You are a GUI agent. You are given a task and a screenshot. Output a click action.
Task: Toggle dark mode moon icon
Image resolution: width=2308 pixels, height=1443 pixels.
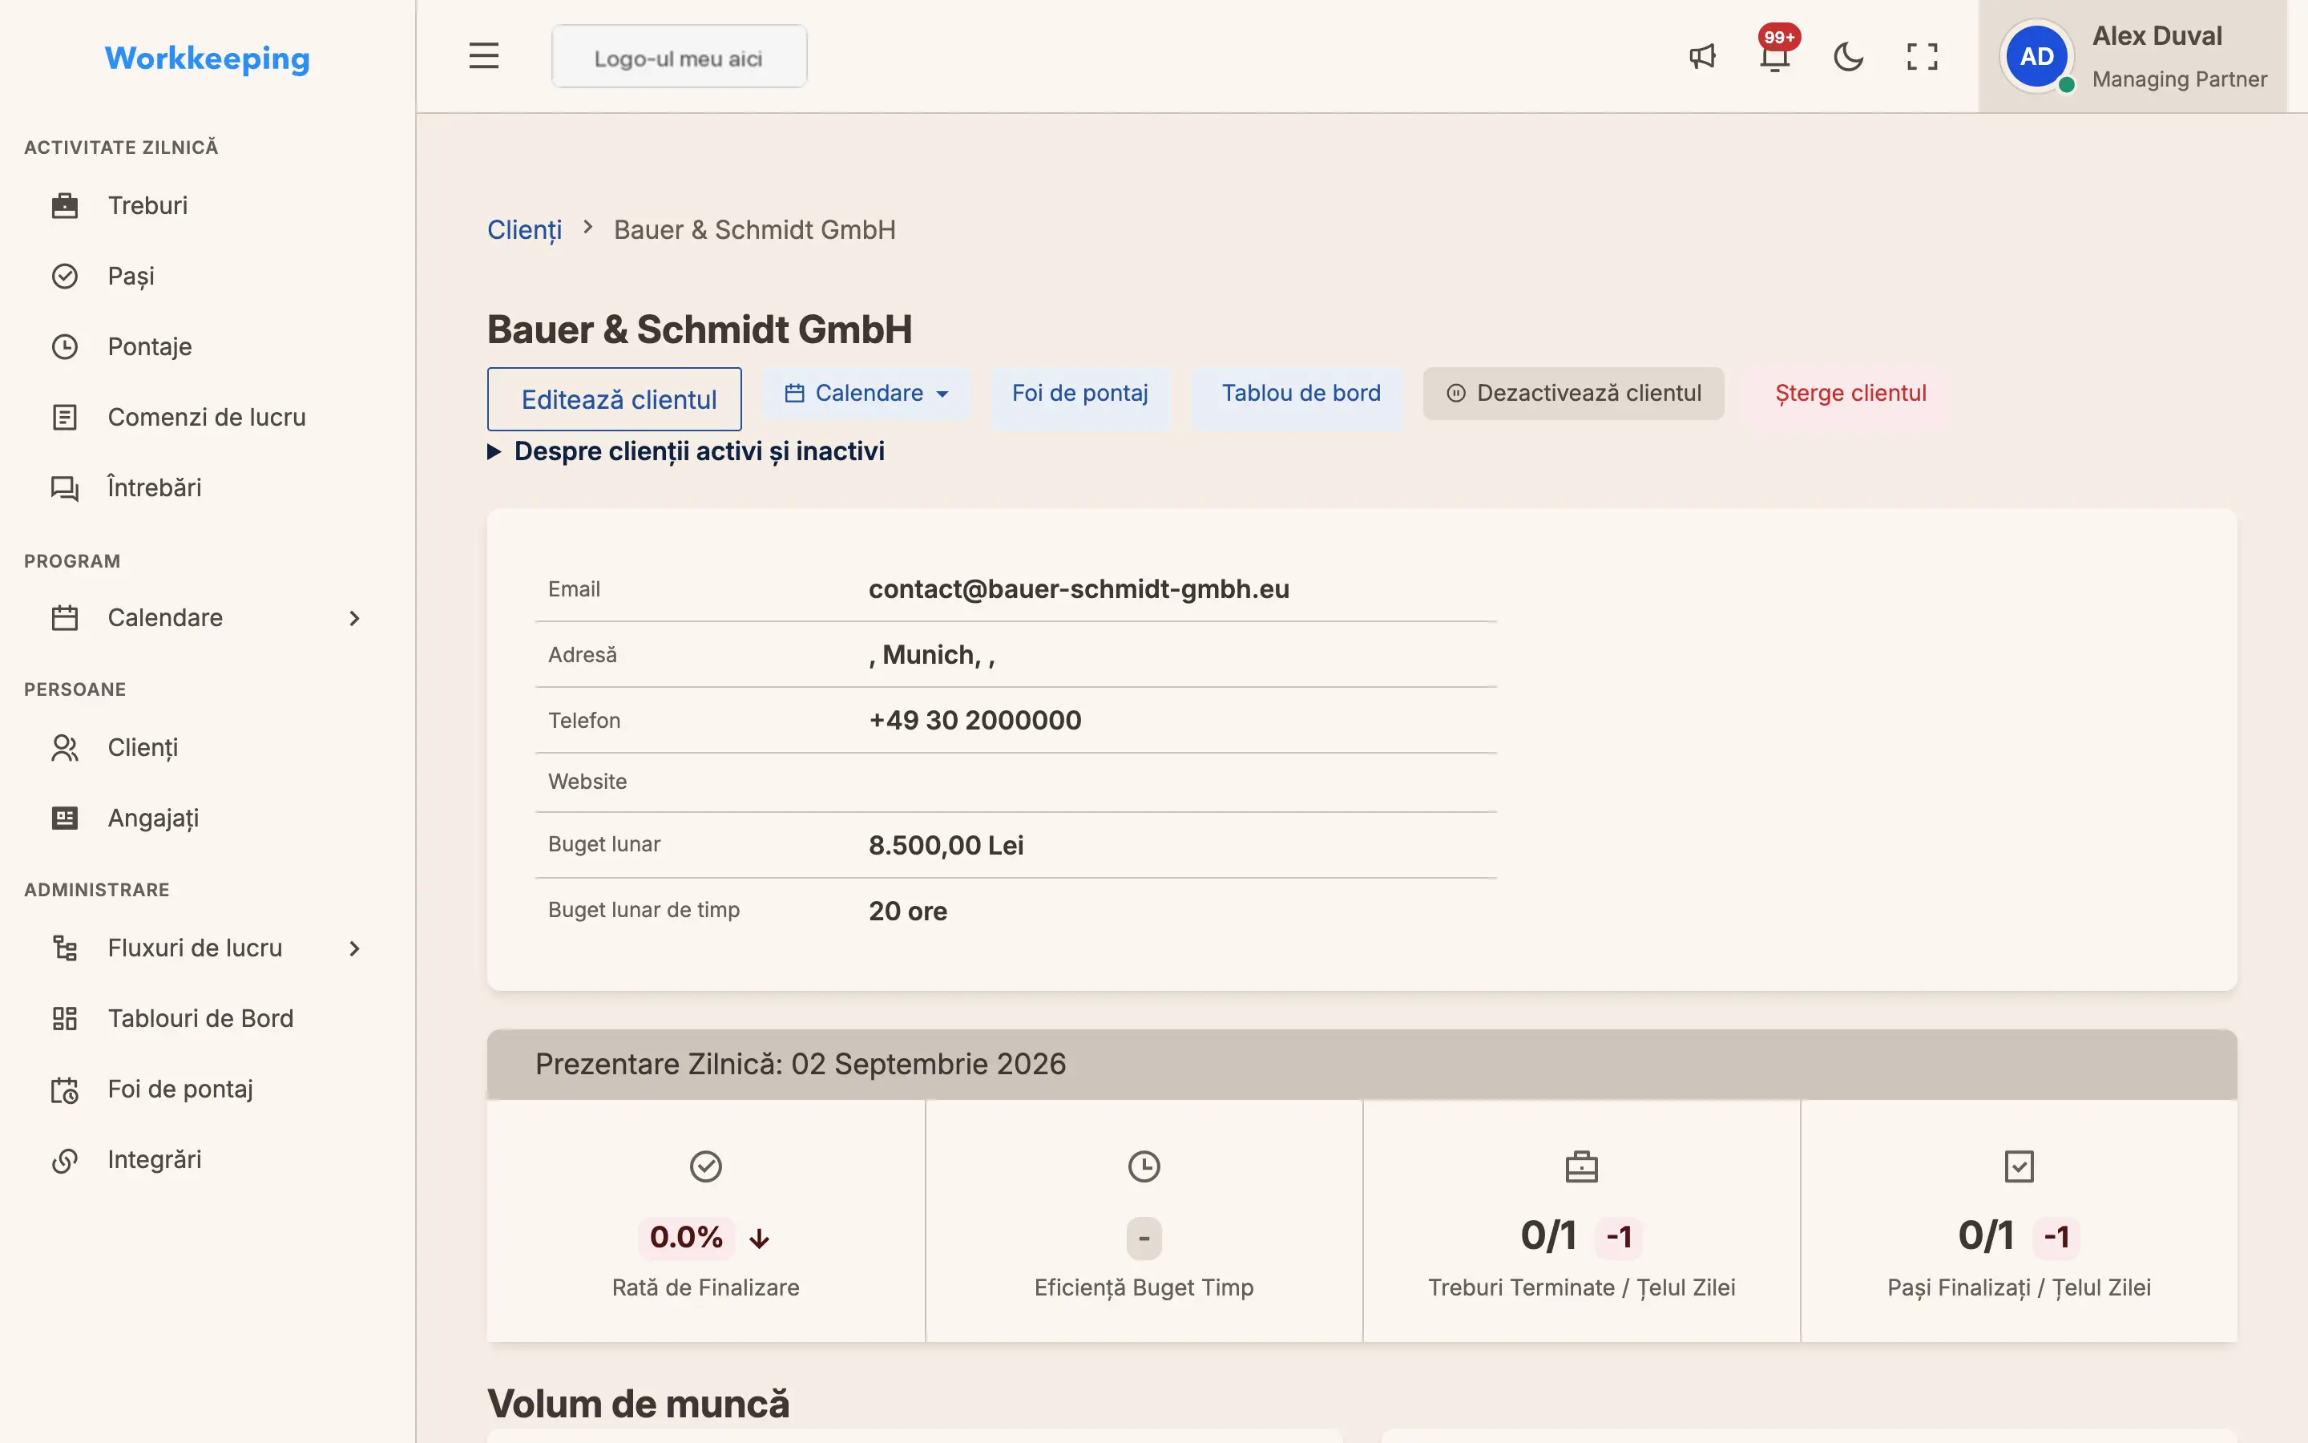(1848, 56)
